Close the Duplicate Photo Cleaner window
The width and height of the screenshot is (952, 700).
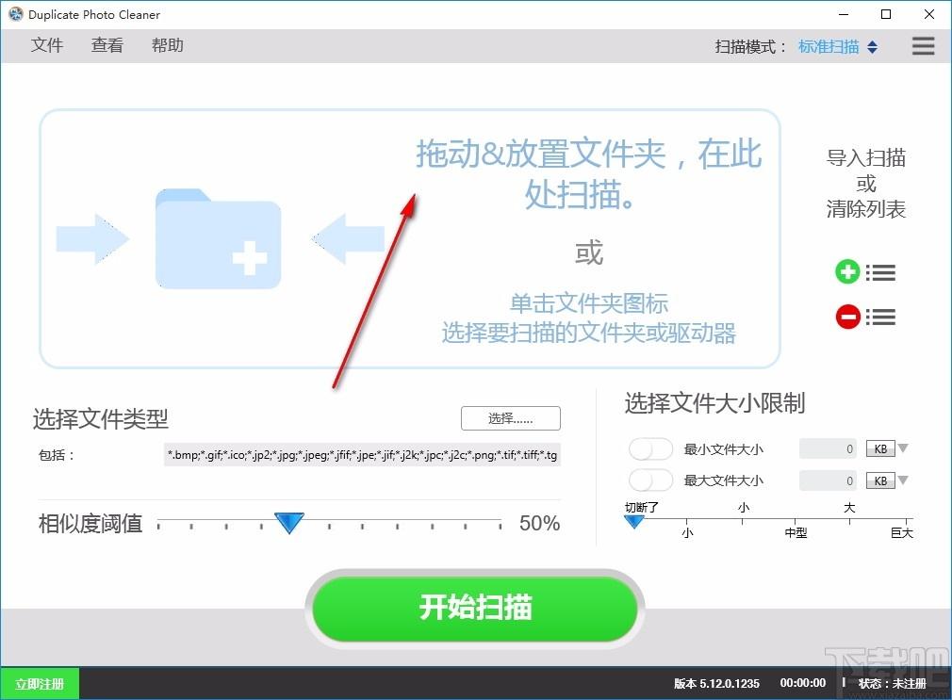[929, 14]
